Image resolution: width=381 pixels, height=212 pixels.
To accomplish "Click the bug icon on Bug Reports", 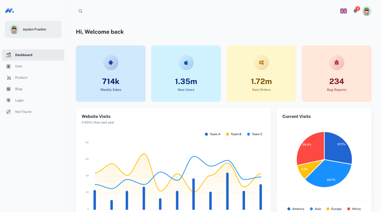I will pyautogui.click(x=337, y=62).
